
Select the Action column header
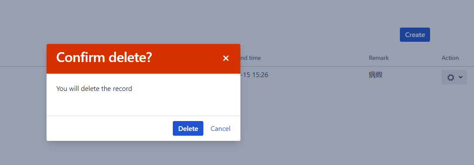(450, 58)
